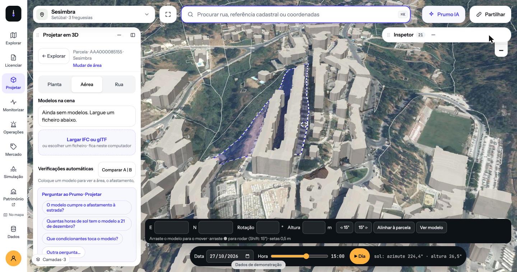Switch to the Rua view tab

coord(119,84)
